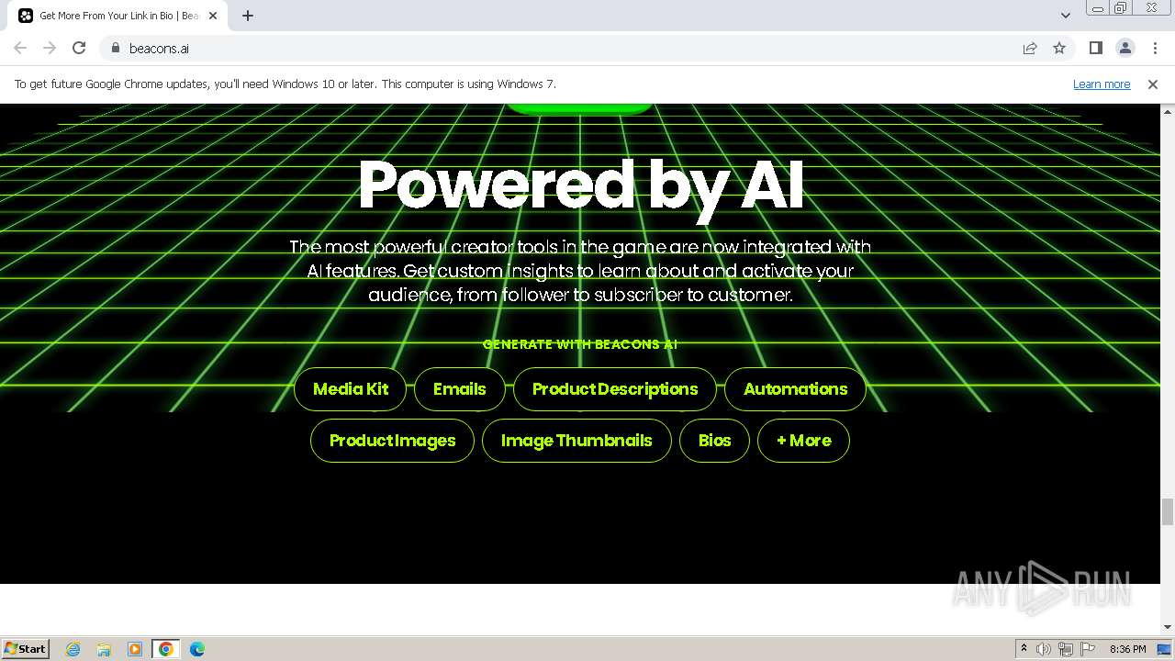Choose the Bios pill
1175x661 pixels.
pos(714,441)
